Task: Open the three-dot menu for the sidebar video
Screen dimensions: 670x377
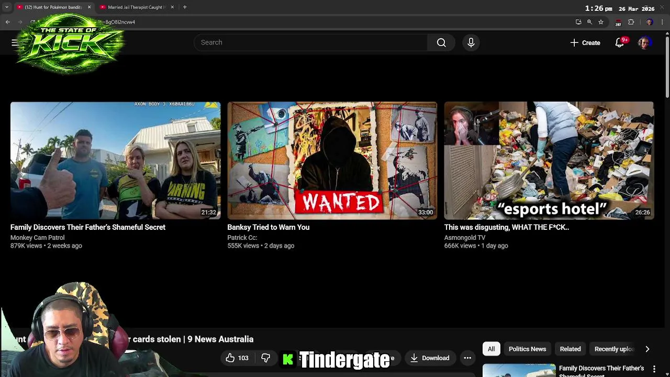Action: coord(654,369)
